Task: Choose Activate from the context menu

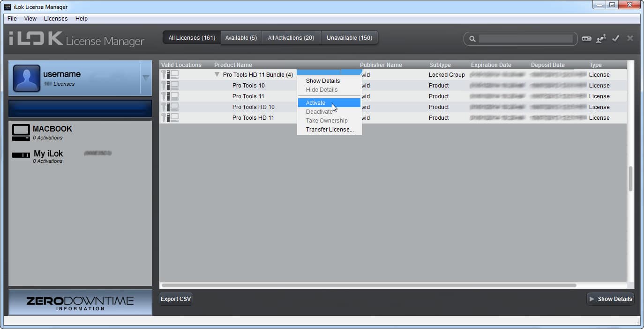Action: tap(315, 103)
